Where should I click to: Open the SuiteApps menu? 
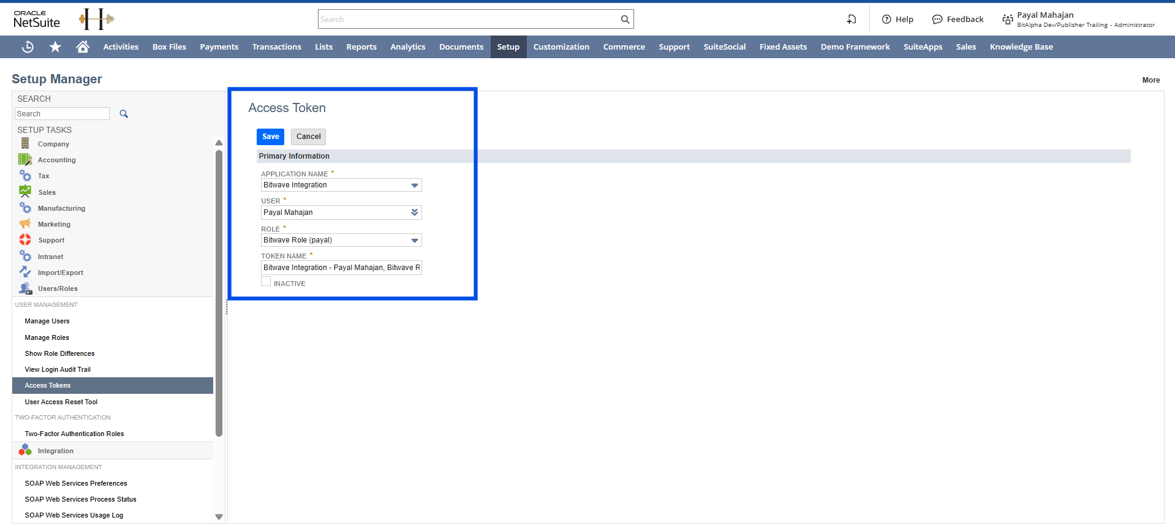(923, 47)
